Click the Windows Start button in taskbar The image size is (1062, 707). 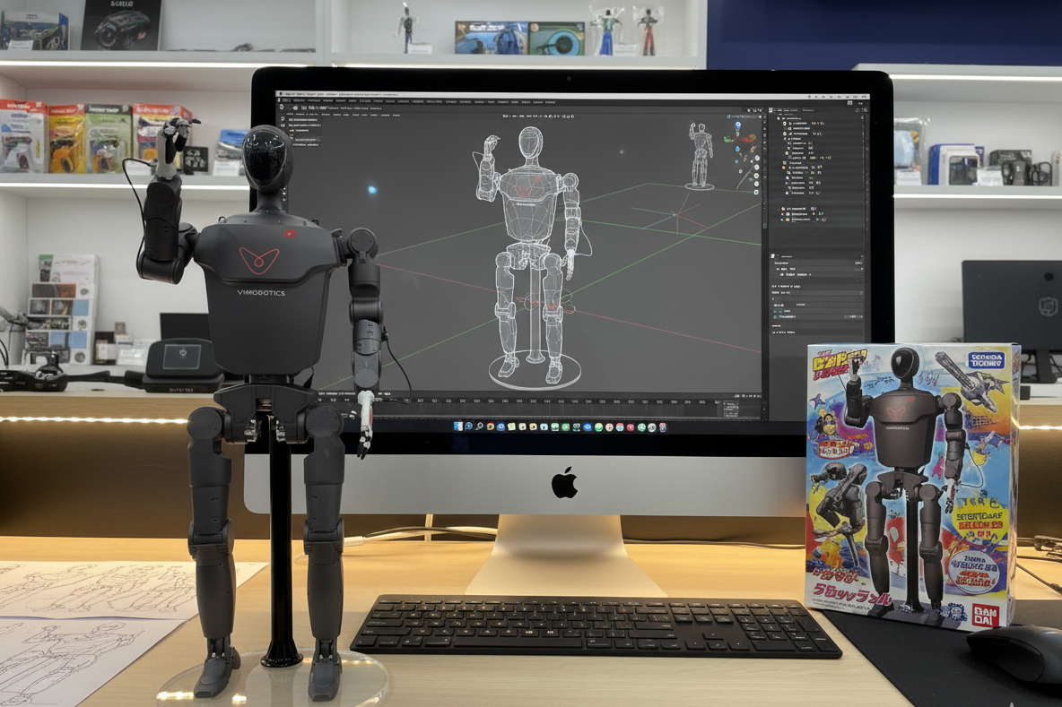click(457, 427)
